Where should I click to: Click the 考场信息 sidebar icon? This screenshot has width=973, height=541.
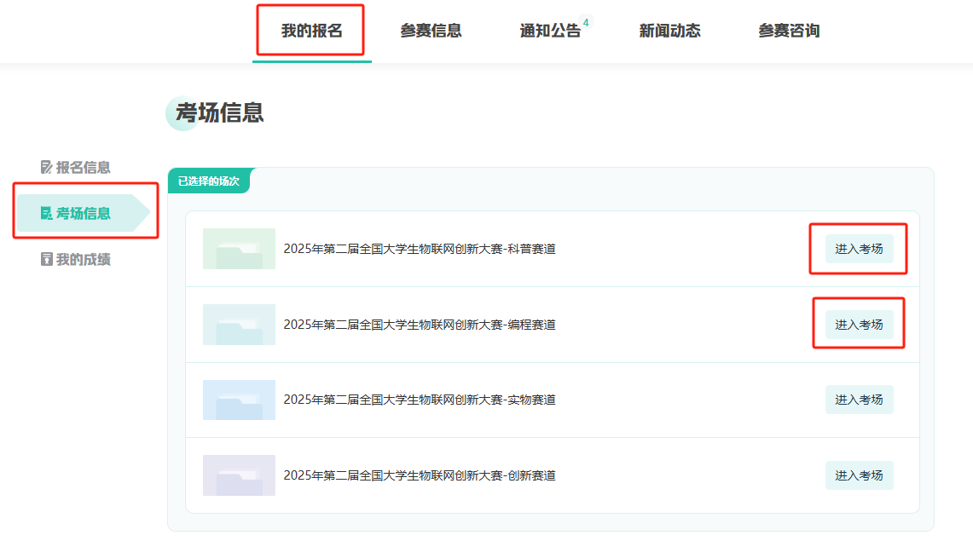pos(47,214)
